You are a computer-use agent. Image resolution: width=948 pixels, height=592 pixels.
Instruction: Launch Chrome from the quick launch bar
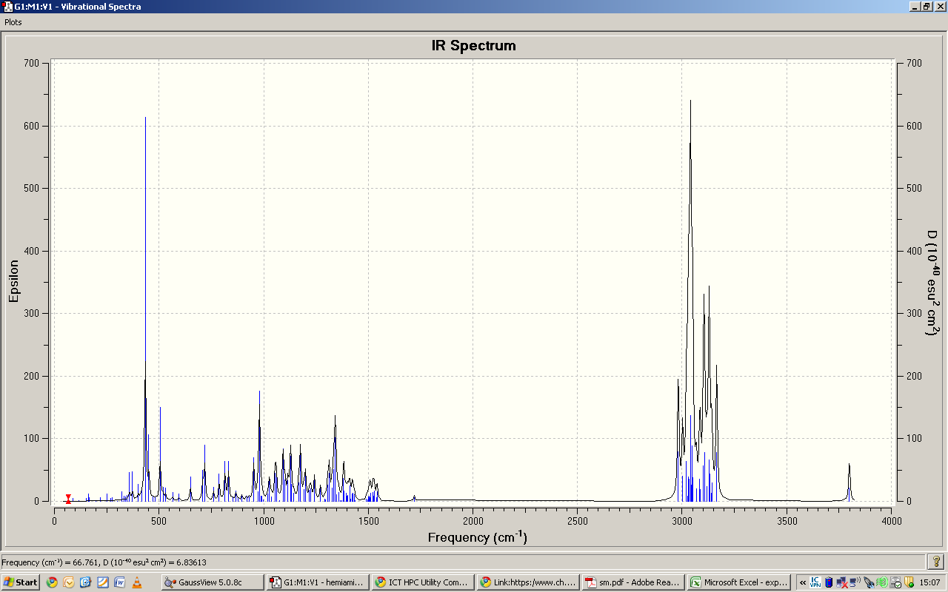52,582
